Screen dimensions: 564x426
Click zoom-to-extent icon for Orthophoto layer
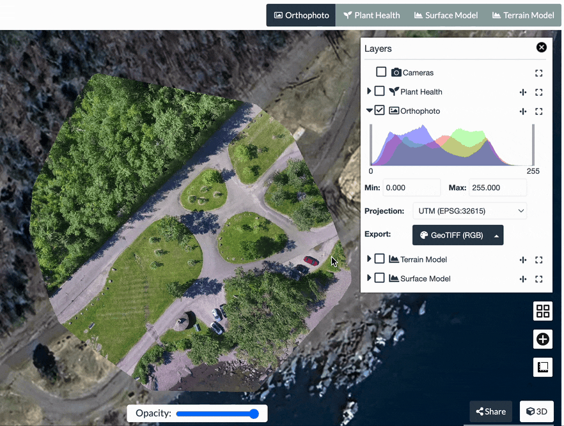[539, 111]
